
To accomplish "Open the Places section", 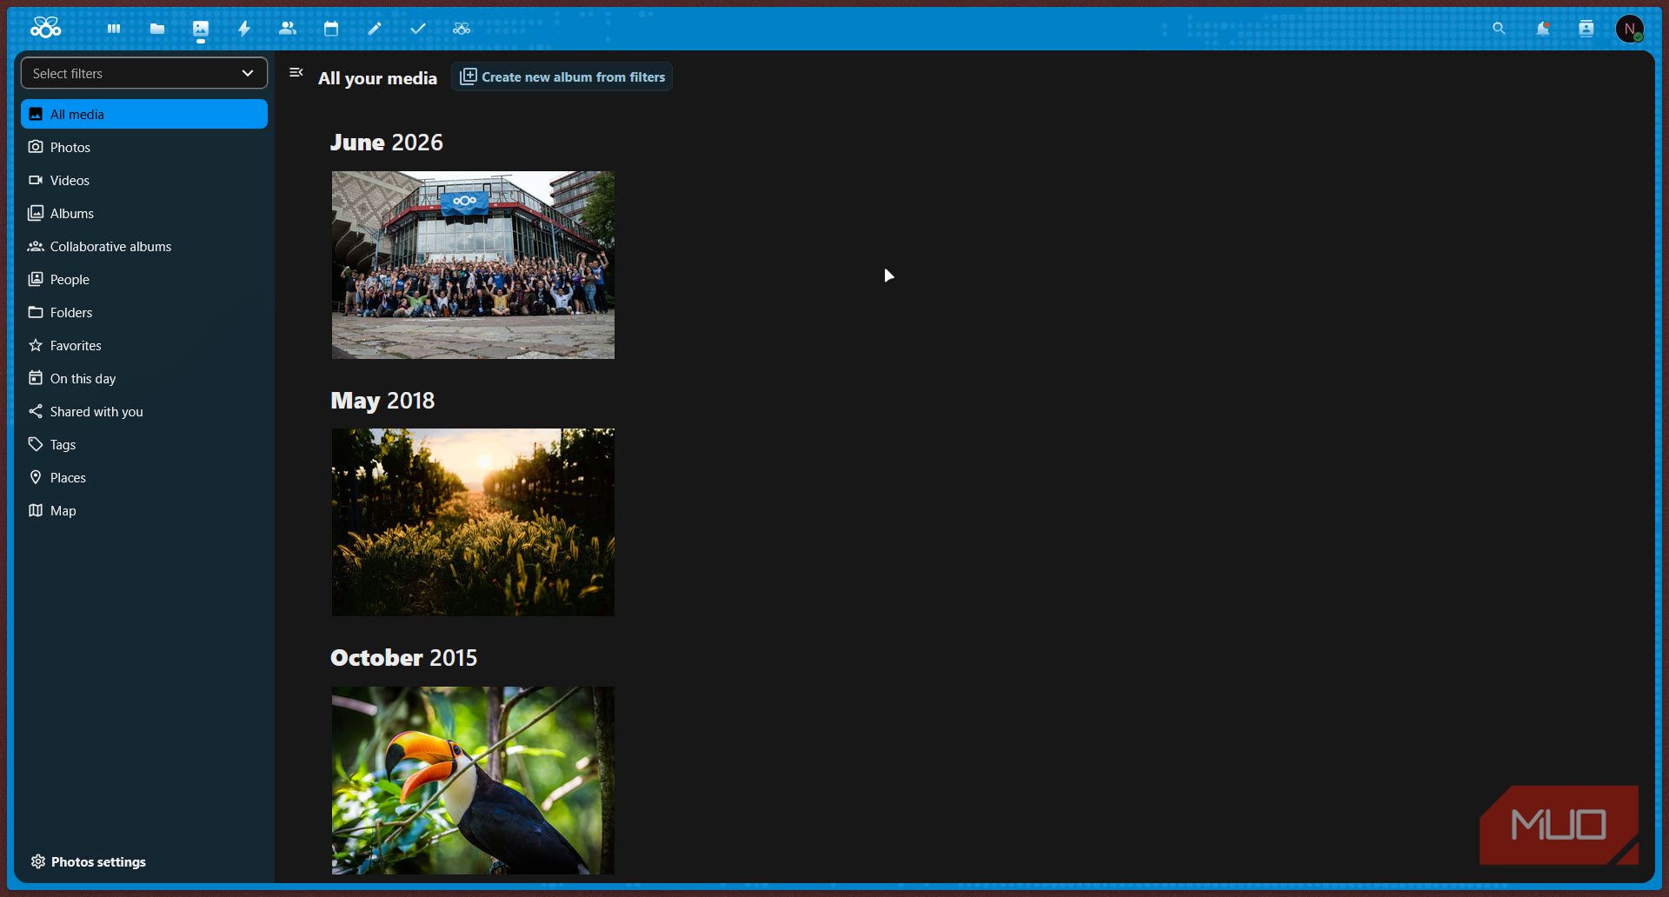I will click(144, 477).
